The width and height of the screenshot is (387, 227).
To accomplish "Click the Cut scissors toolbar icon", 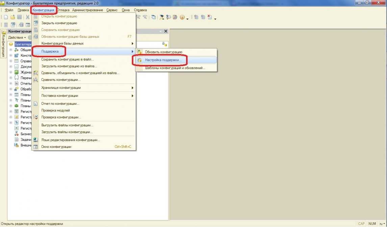I will coord(28,17).
